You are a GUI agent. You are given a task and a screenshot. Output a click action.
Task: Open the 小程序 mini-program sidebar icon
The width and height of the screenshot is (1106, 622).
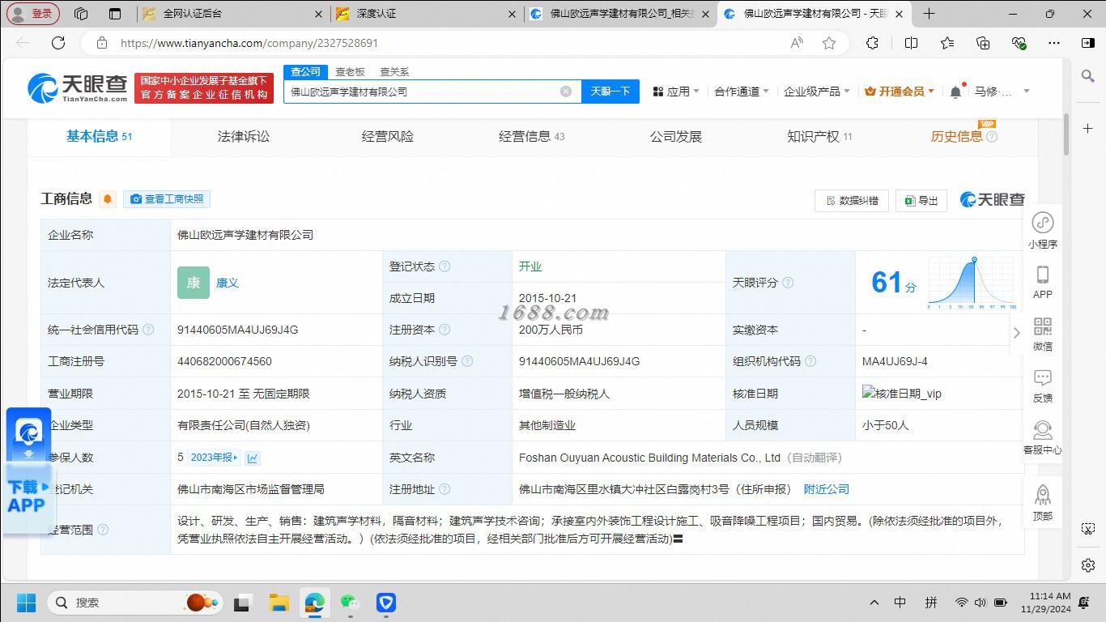[1042, 230]
